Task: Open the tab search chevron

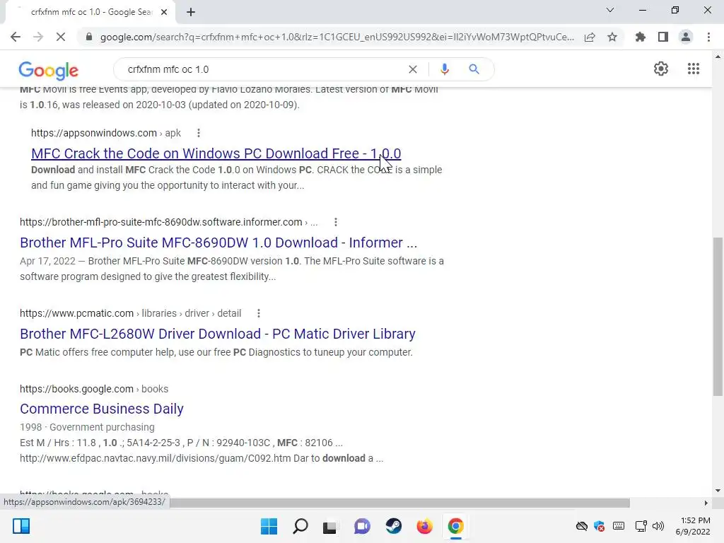Action: (610, 10)
